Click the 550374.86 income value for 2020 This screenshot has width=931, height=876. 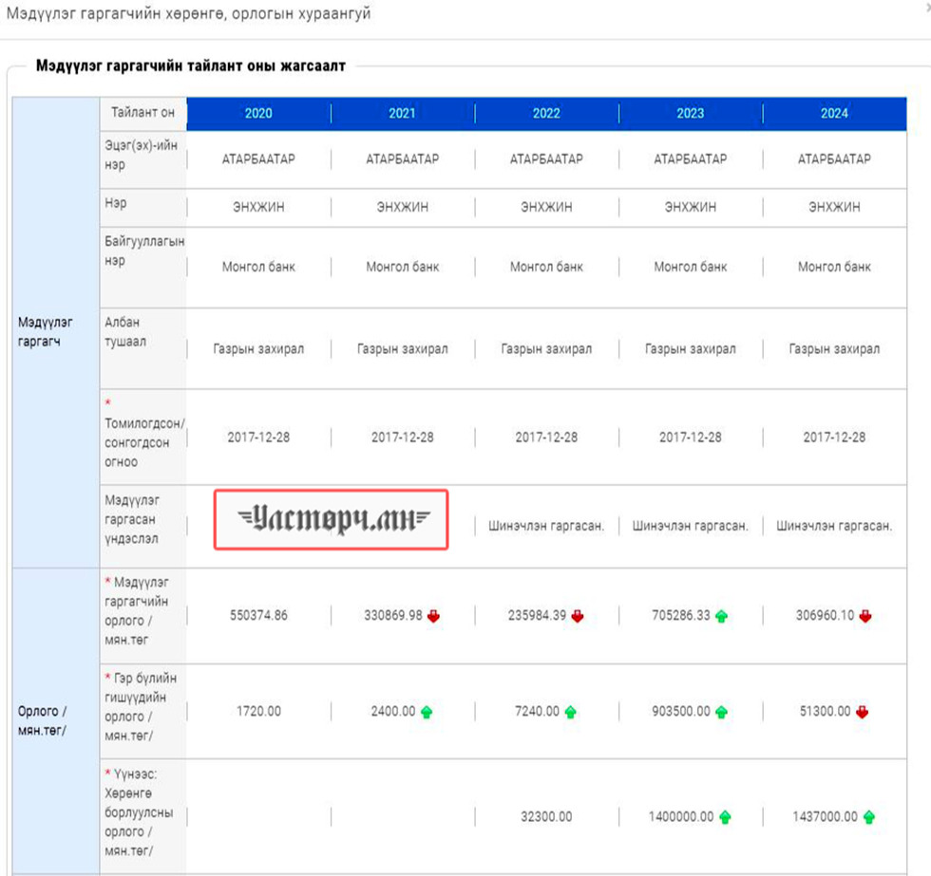[258, 616]
